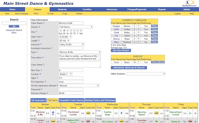Open the Type dropdown showing Mommy & Me

click(80, 52)
